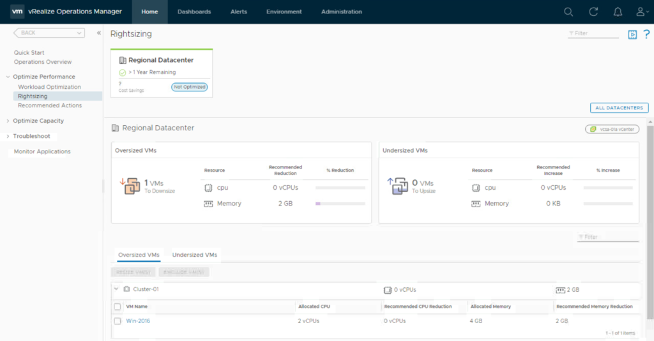Check the Win-2016 row checkbox
Screen dimensions: 654x341
118,321
